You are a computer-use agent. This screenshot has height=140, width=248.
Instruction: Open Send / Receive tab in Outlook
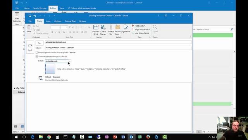point(40,8)
